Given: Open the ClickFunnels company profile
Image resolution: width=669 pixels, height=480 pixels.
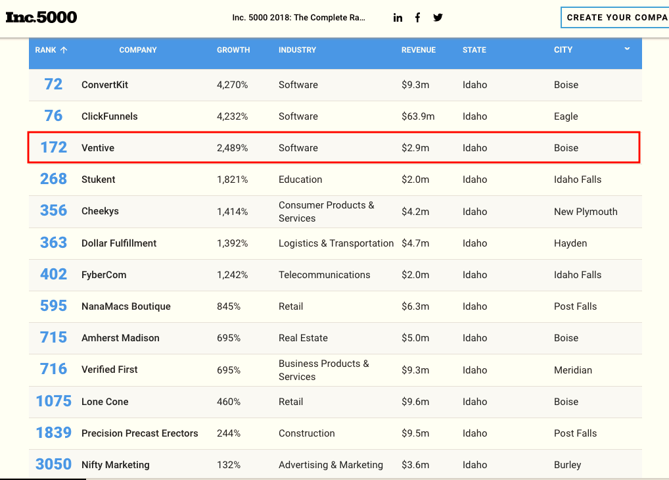Looking at the screenshot, I should [x=110, y=116].
